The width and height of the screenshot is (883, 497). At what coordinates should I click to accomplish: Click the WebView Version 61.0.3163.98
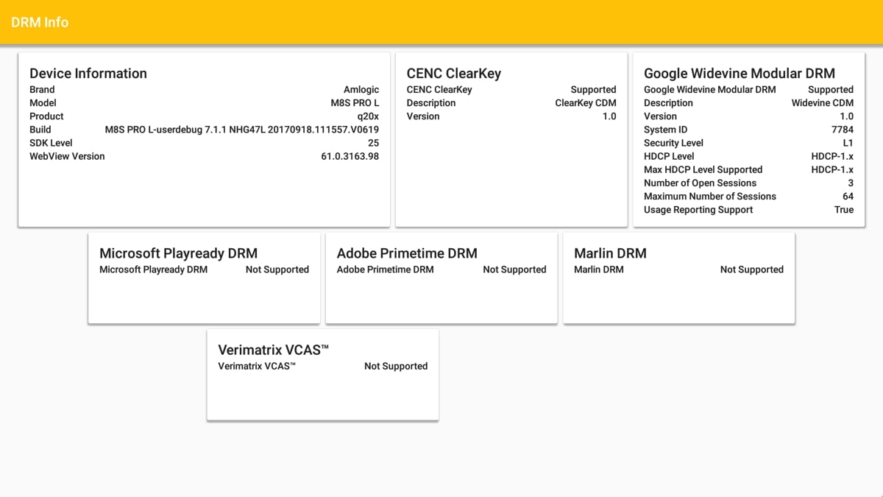pyautogui.click(x=350, y=156)
